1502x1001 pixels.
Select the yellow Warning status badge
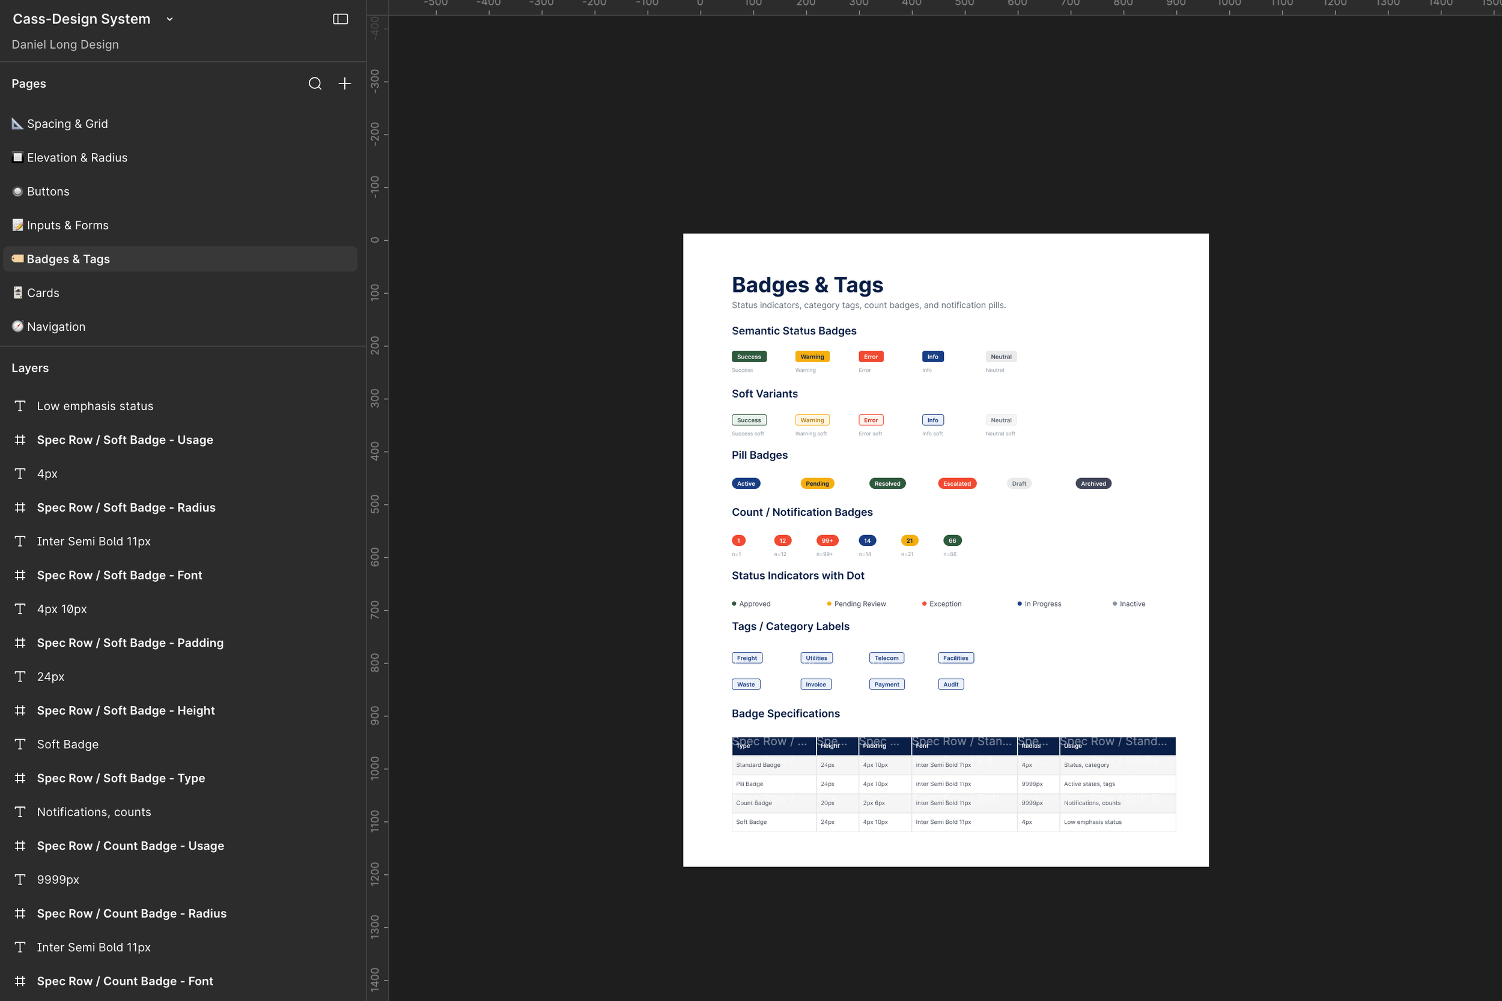point(812,357)
